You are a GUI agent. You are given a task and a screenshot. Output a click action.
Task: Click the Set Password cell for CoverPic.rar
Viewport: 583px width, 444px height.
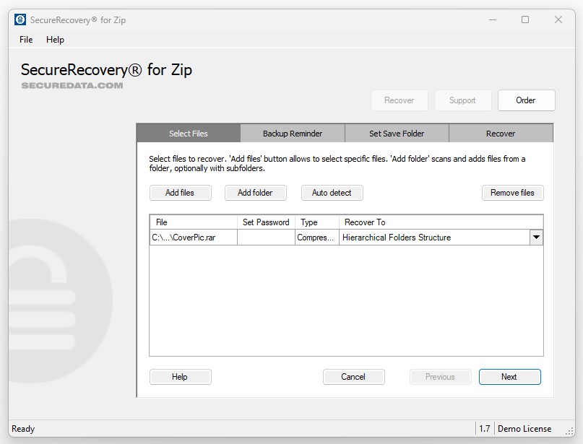click(x=265, y=237)
